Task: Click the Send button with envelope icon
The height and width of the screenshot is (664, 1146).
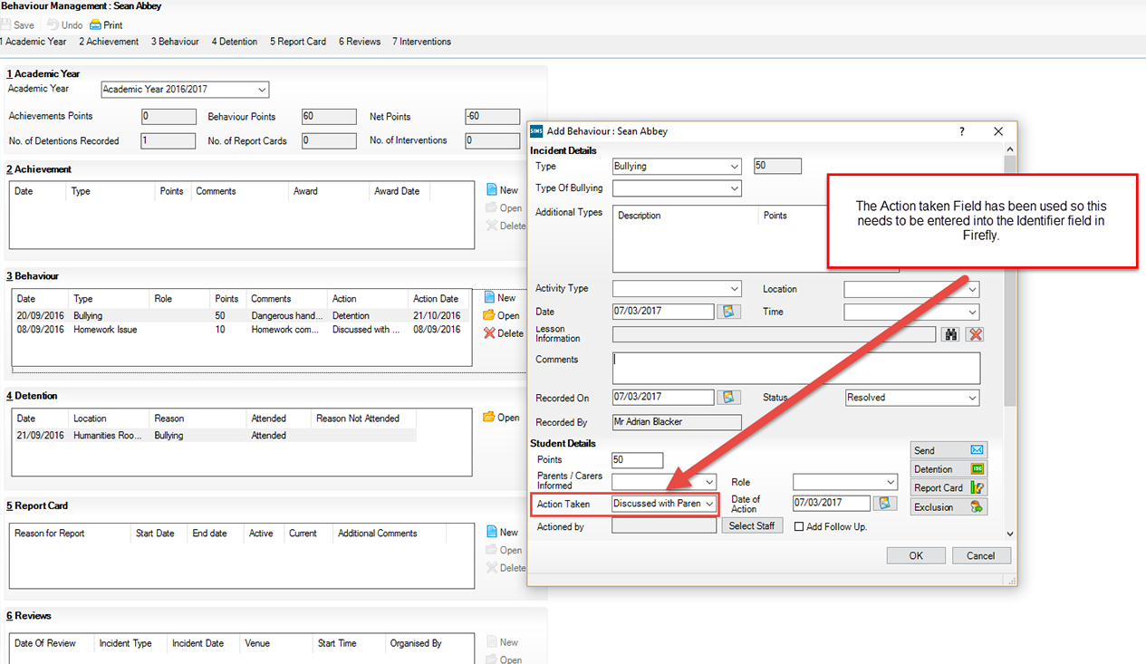Action: [x=949, y=450]
